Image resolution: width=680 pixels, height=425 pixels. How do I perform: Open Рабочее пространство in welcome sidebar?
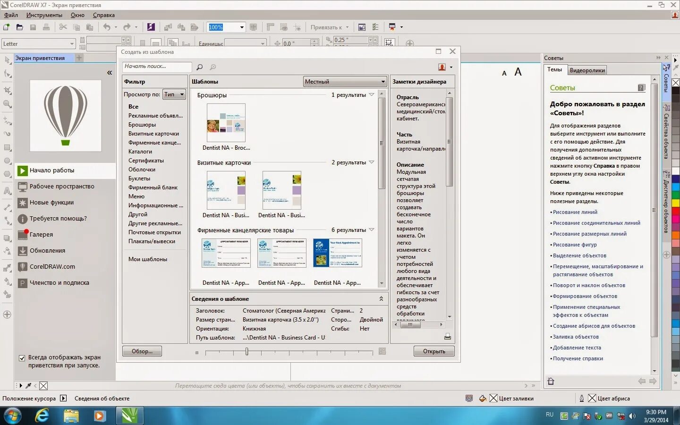65,187
